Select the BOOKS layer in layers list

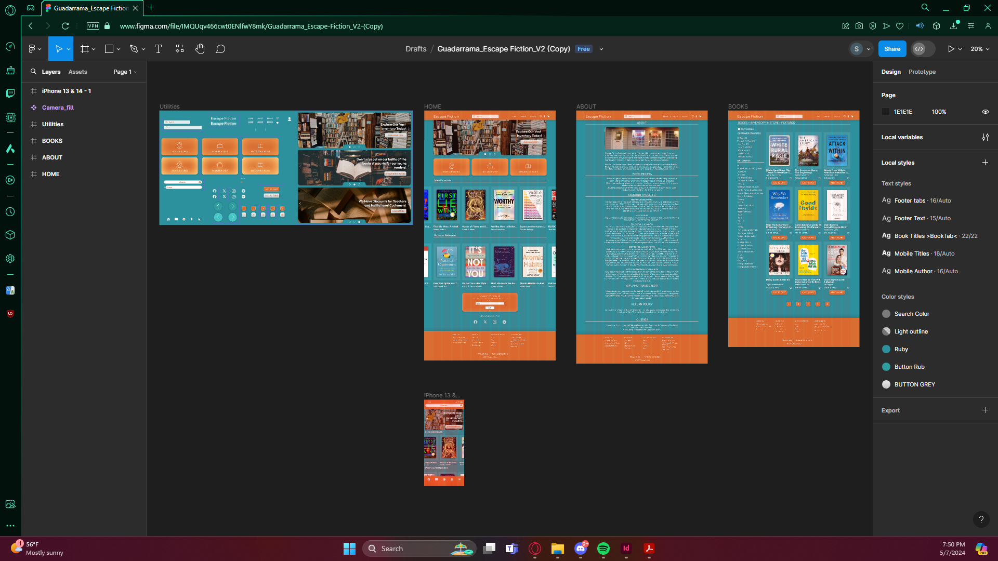coord(52,141)
